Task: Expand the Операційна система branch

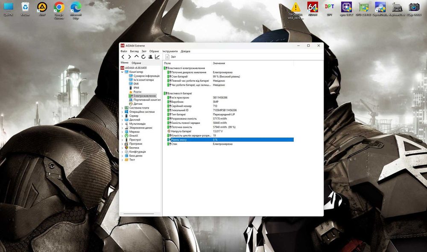Action: [x=122, y=112]
